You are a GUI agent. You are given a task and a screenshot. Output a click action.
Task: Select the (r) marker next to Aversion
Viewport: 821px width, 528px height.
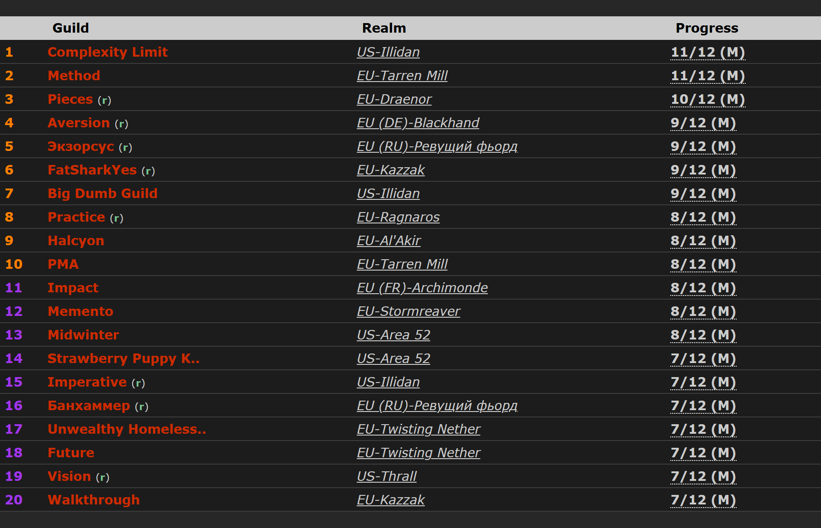(x=122, y=124)
